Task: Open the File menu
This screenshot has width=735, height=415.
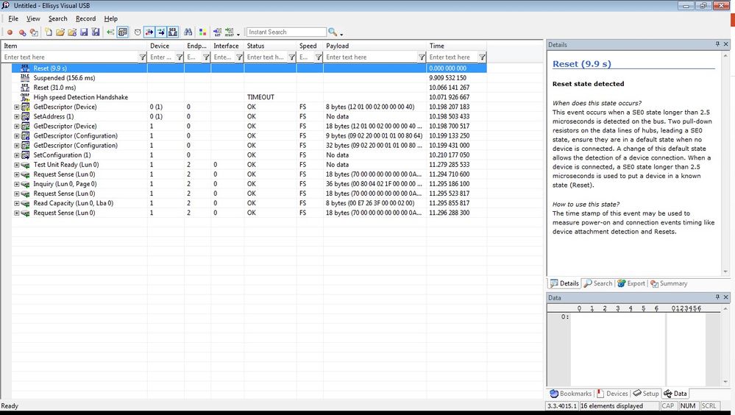Action: point(13,18)
